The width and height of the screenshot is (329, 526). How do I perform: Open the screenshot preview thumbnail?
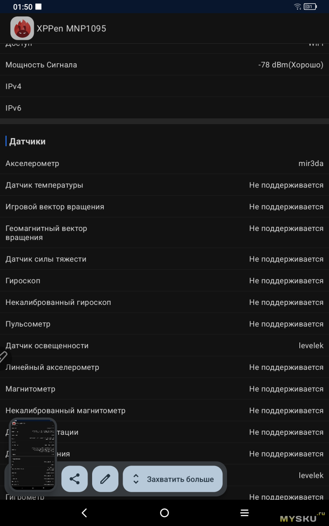[x=33, y=454]
